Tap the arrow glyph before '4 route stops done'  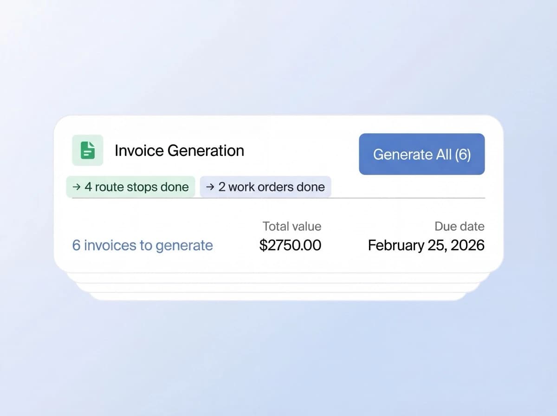click(x=76, y=187)
